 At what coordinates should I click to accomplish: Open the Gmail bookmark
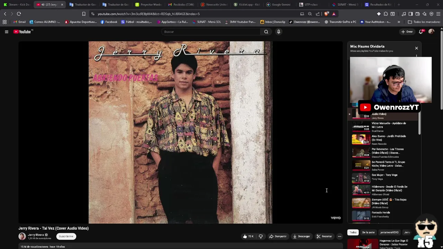tap(19, 22)
